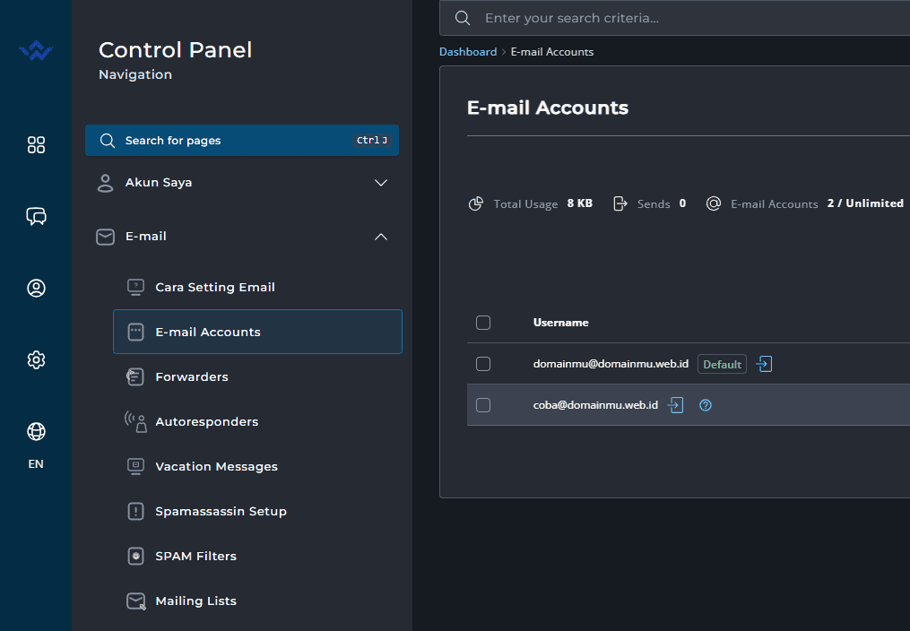This screenshot has height=631, width=910.
Task: Open the dashboard grid icon in sidebar
Action: click(36, 144)
